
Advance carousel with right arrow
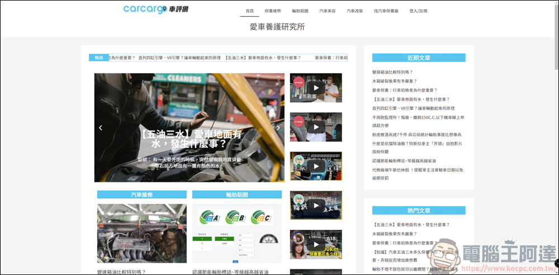click(278, 128)
